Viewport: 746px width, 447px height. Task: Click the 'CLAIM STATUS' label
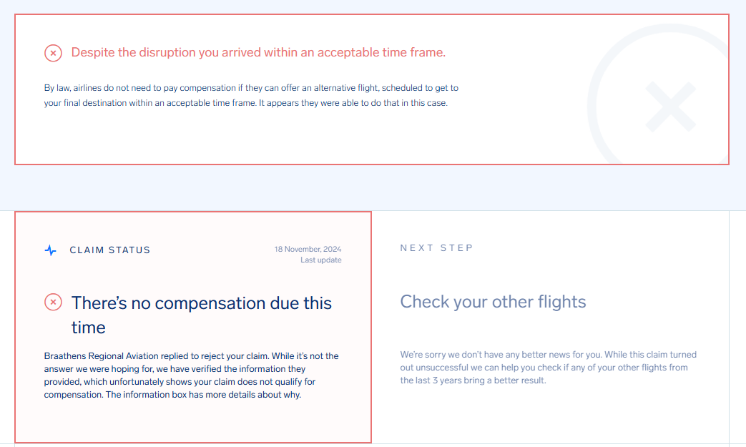pos(110,250)
